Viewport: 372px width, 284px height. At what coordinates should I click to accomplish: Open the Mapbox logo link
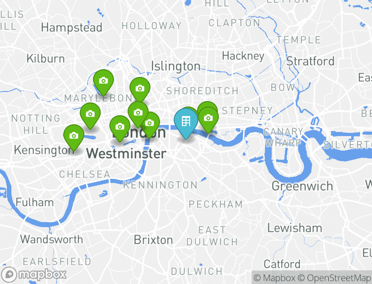click(x=33, y=275)
